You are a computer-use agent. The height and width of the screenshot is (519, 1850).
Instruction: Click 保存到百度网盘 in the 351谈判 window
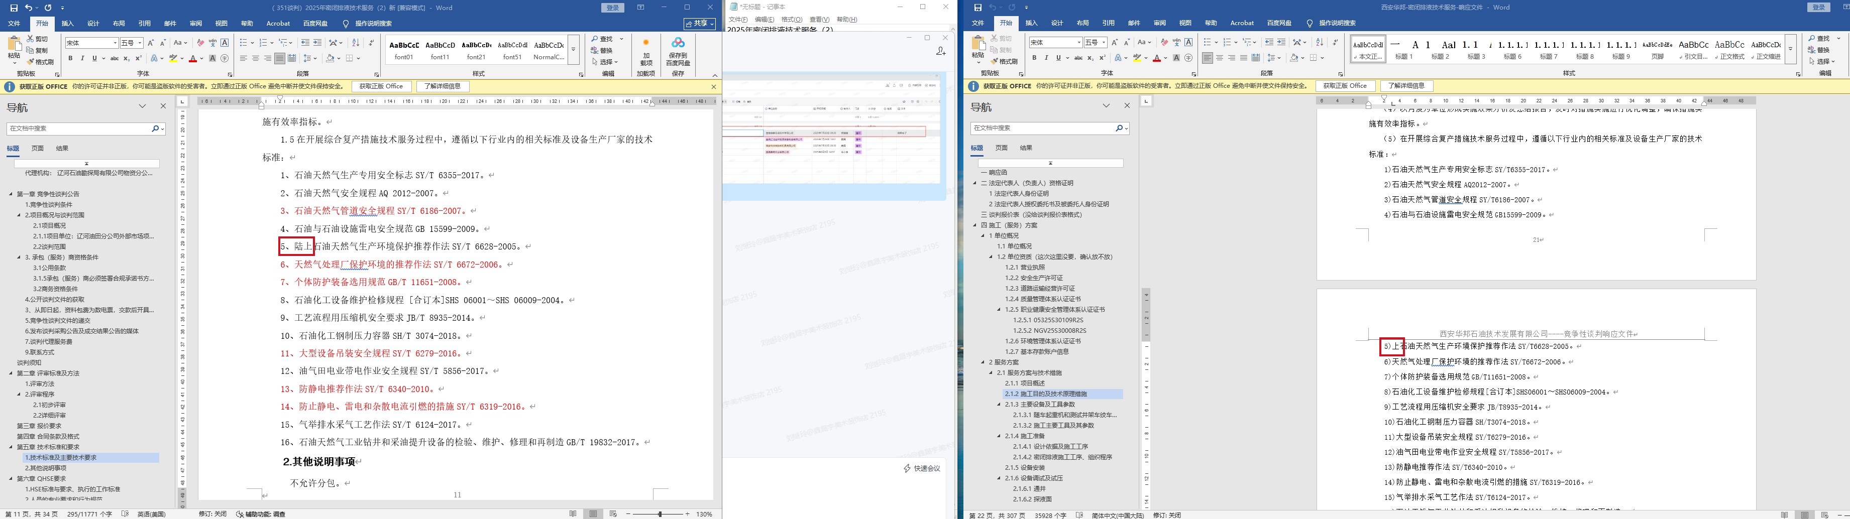pyautogui.click(x=678, y=52)
